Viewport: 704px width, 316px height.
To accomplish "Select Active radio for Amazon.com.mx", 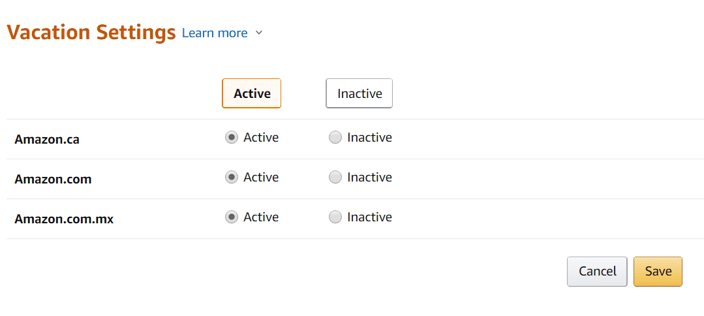I will pyautogui.click(x=231, y=217).
